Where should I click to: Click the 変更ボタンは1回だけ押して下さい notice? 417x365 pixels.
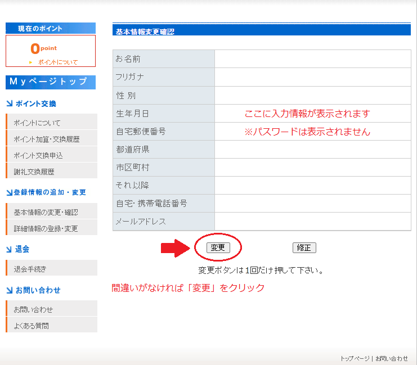pos(261,271)
